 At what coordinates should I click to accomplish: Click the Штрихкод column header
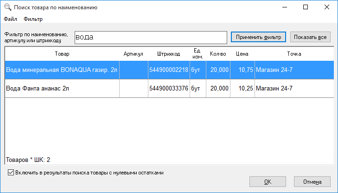click(169, 54)
